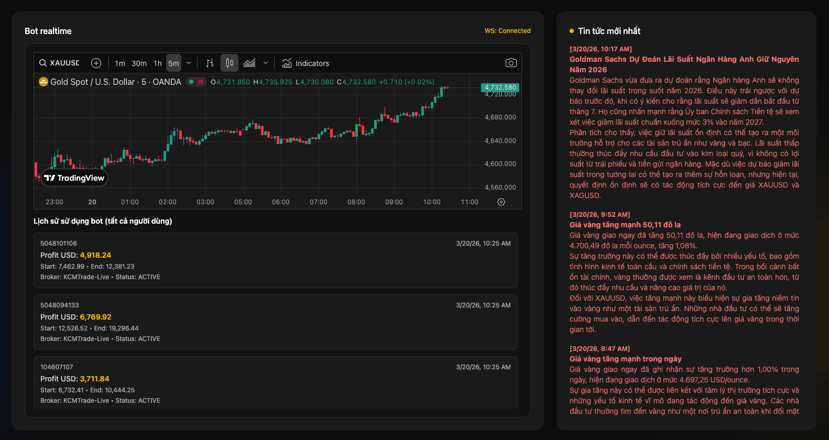Toggle the market status indicator pill
Viewport: 829px width, 440px height.
[x=196, y=82]
